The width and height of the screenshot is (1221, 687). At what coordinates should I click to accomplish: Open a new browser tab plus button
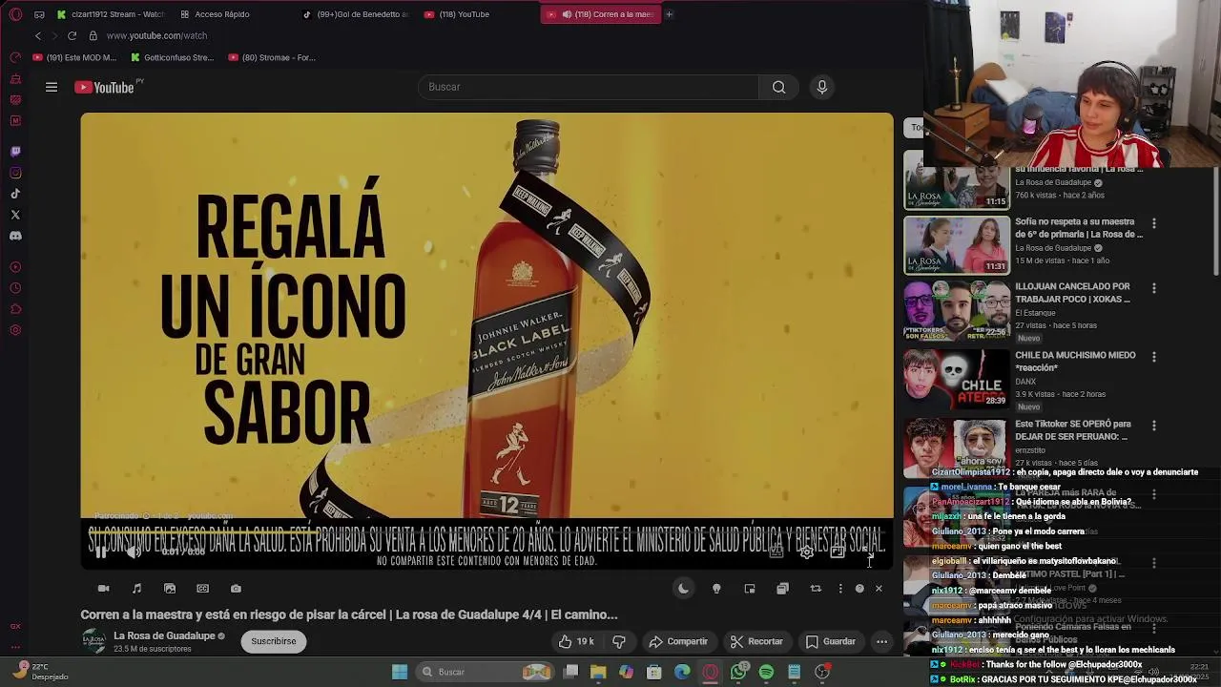click(669, 14)
